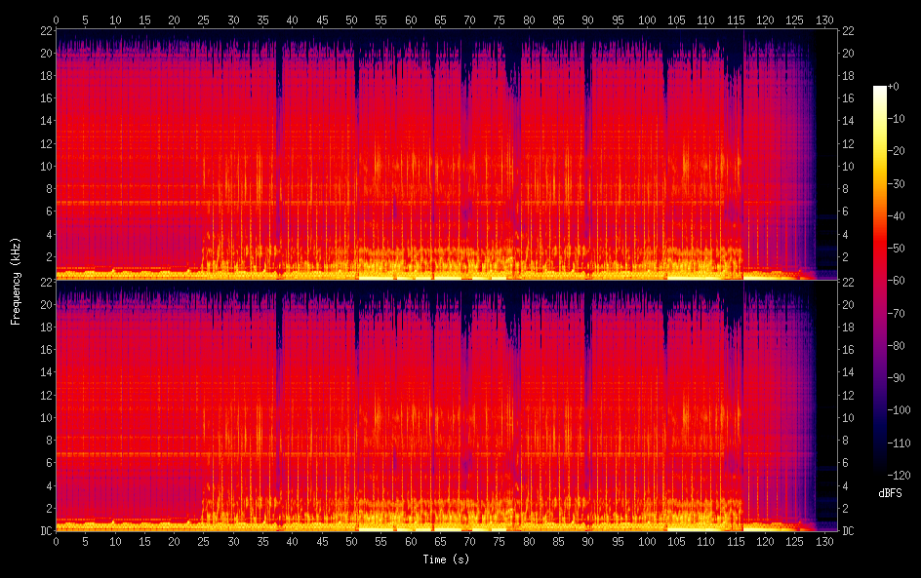Click the "-30" color scale label
The image size is (921, 578).
pos(896,183)
